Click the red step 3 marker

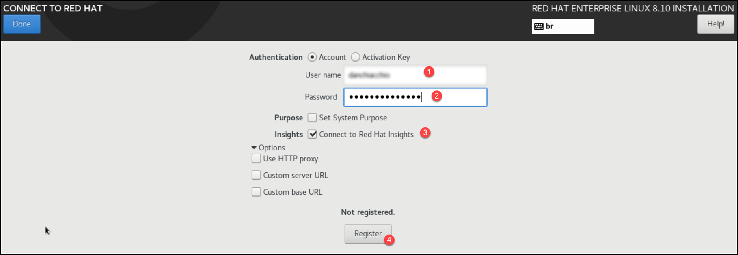pyautogui.click(x=425, y=133)
